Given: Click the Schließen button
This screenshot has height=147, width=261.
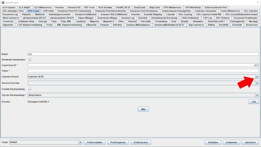Looking at the screenshot, I should pyautogui.click(x=213, y=142).
